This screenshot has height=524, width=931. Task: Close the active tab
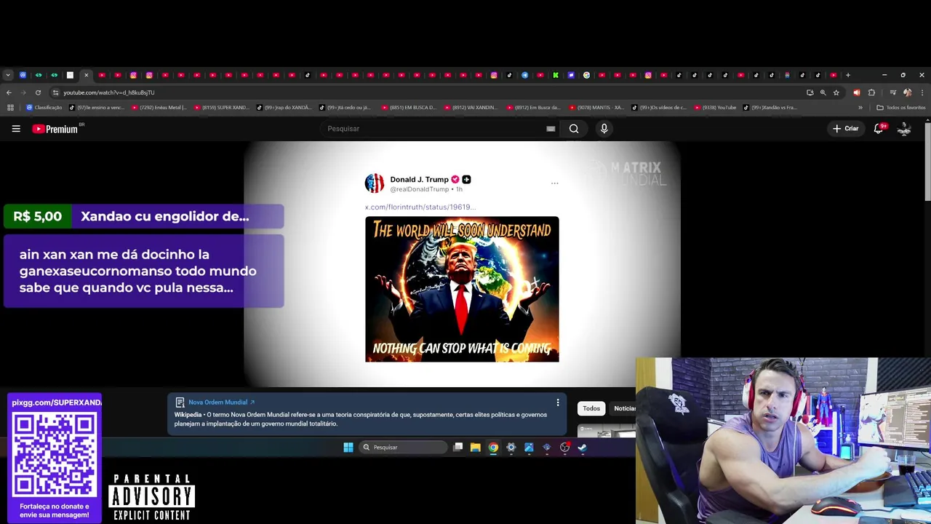86,75
